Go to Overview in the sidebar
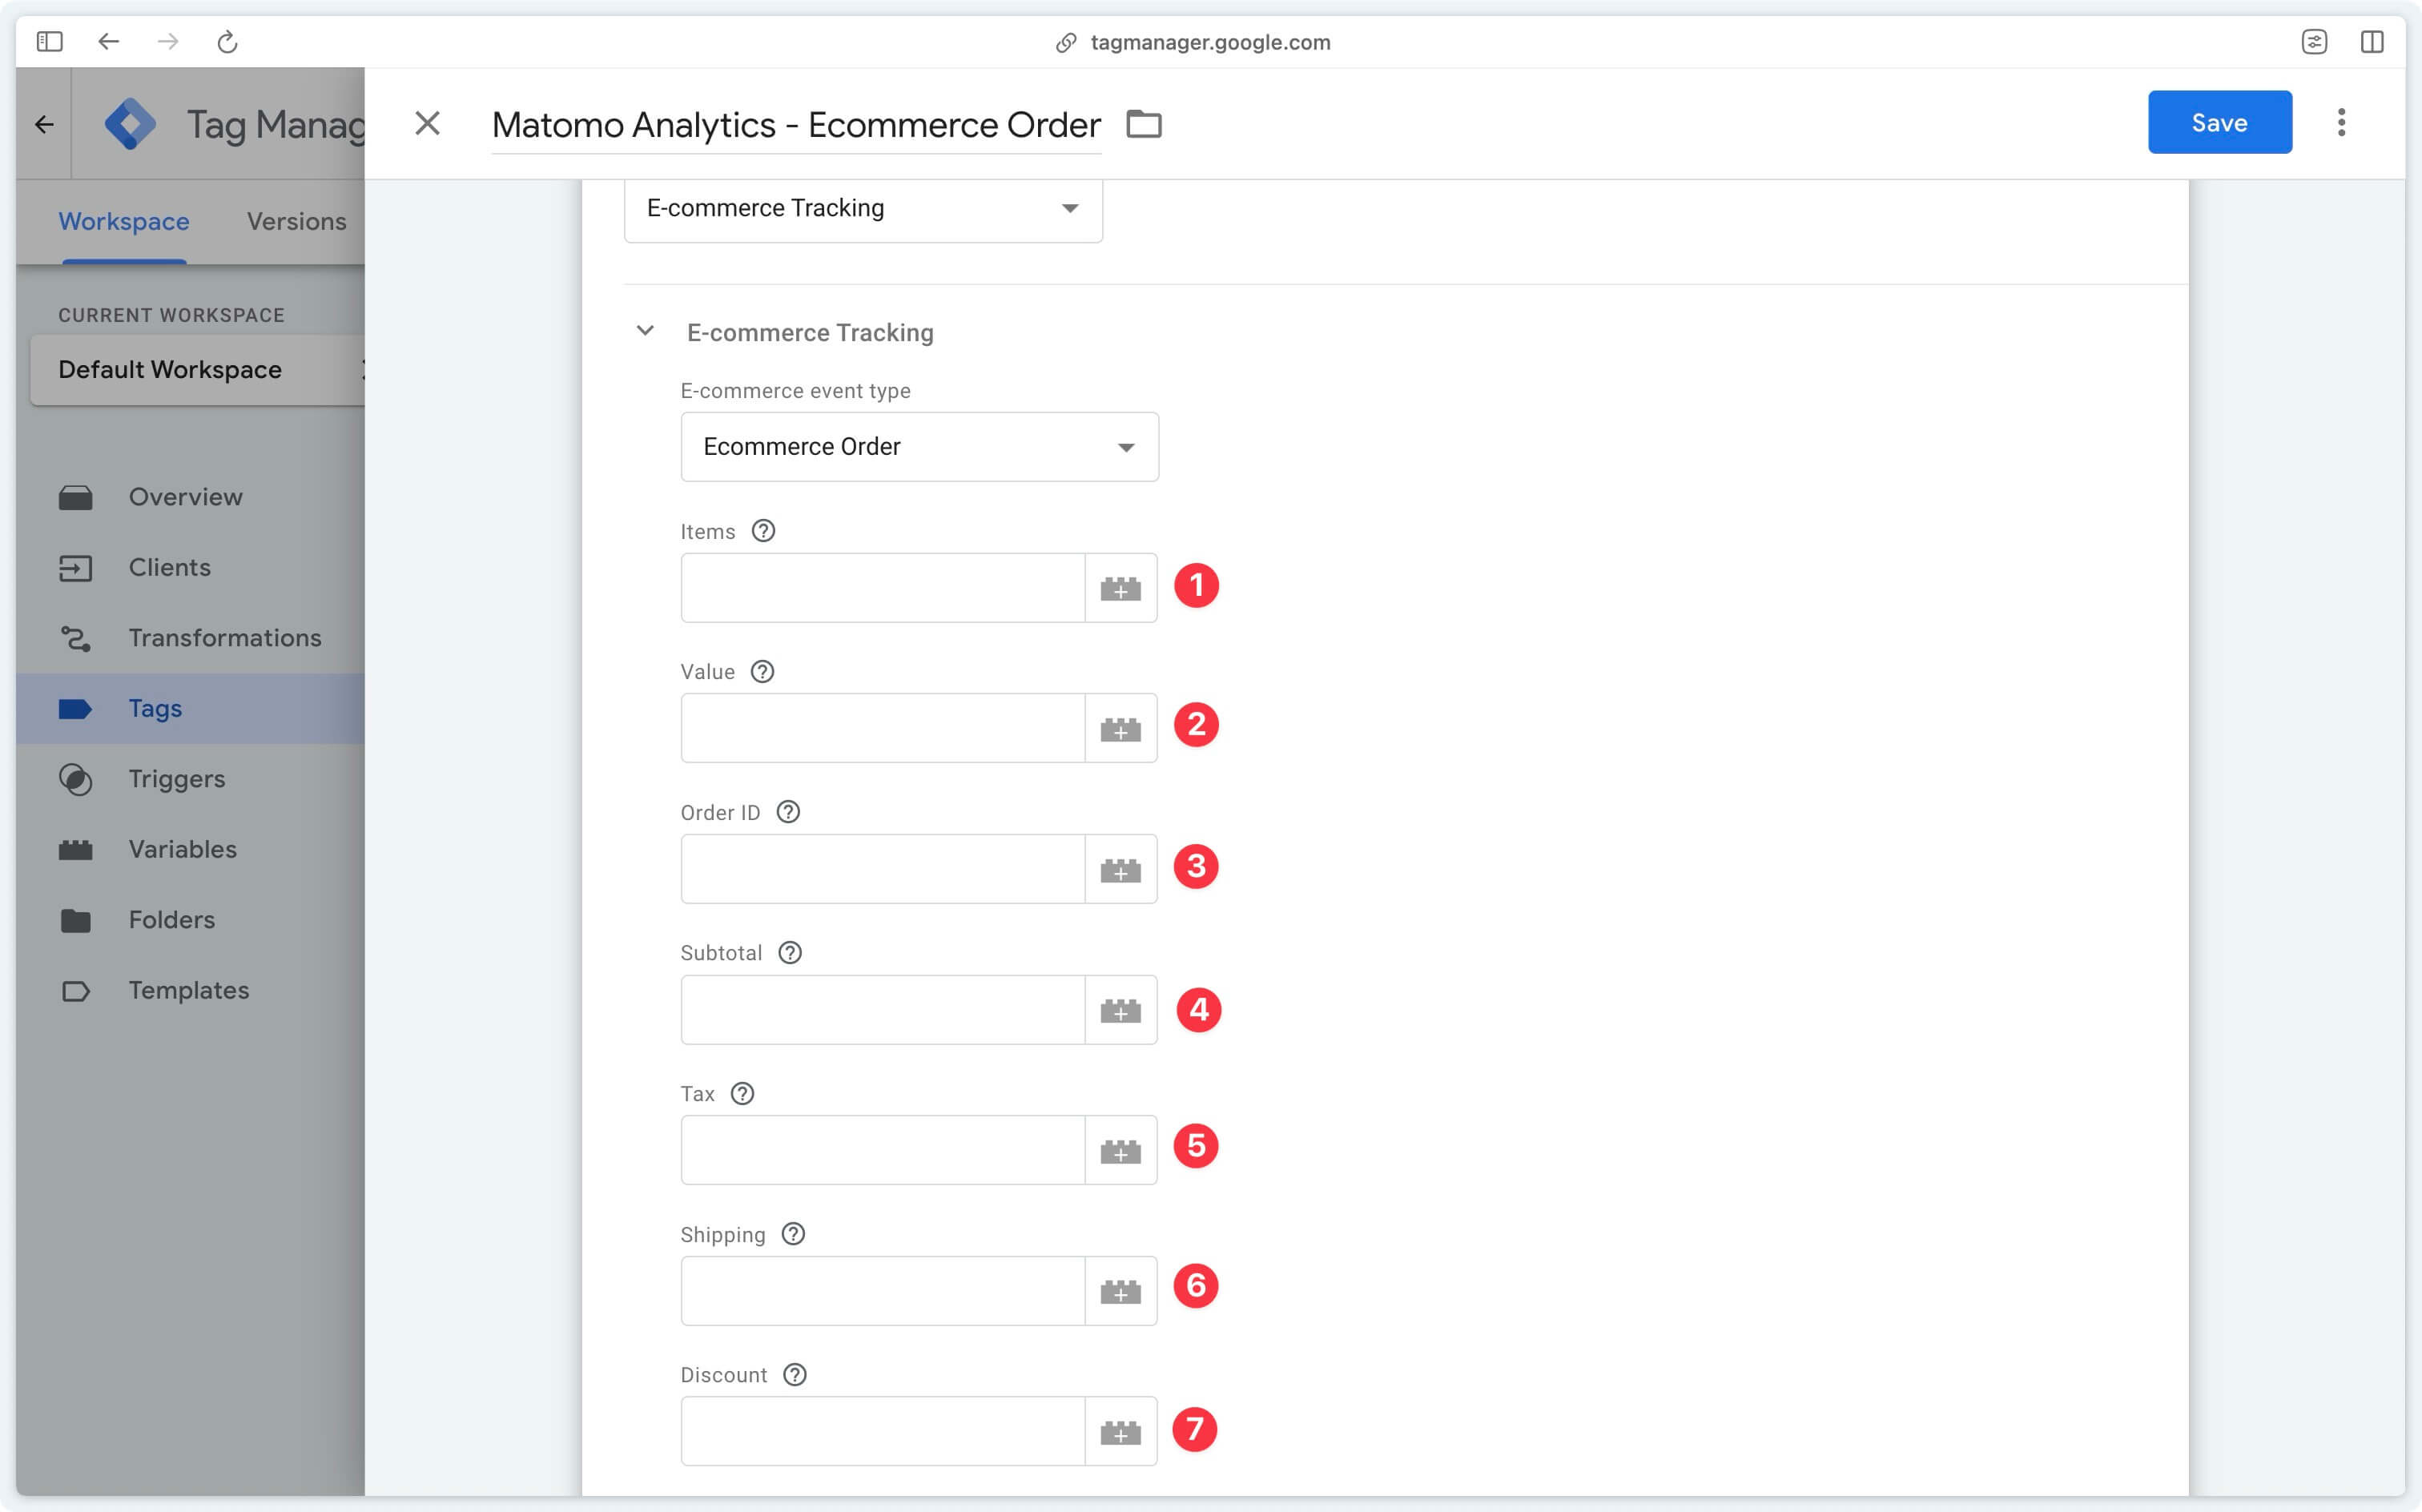 pyautogui.click(x=190, y=497)
